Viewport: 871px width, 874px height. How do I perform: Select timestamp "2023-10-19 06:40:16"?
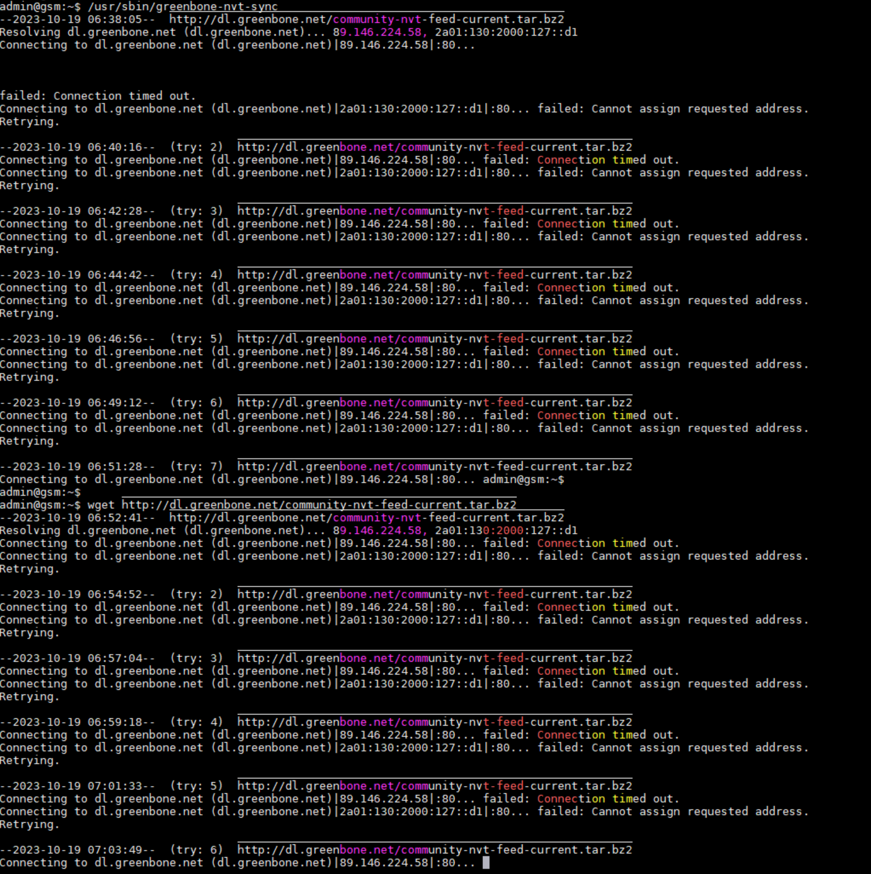[77, 147]
